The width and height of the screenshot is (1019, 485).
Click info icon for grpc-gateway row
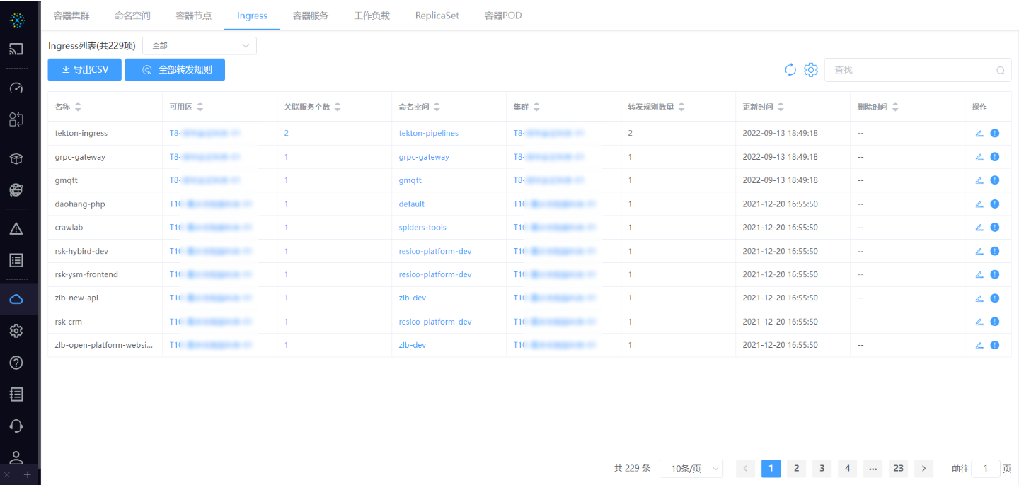(x=995, y=157)
